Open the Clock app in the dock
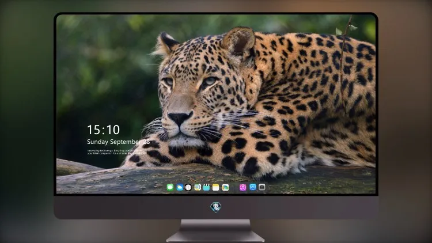 (188, 187)
